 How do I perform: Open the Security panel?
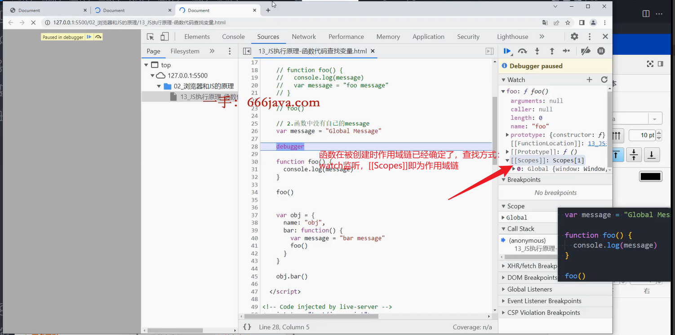(x=468, y=37)
